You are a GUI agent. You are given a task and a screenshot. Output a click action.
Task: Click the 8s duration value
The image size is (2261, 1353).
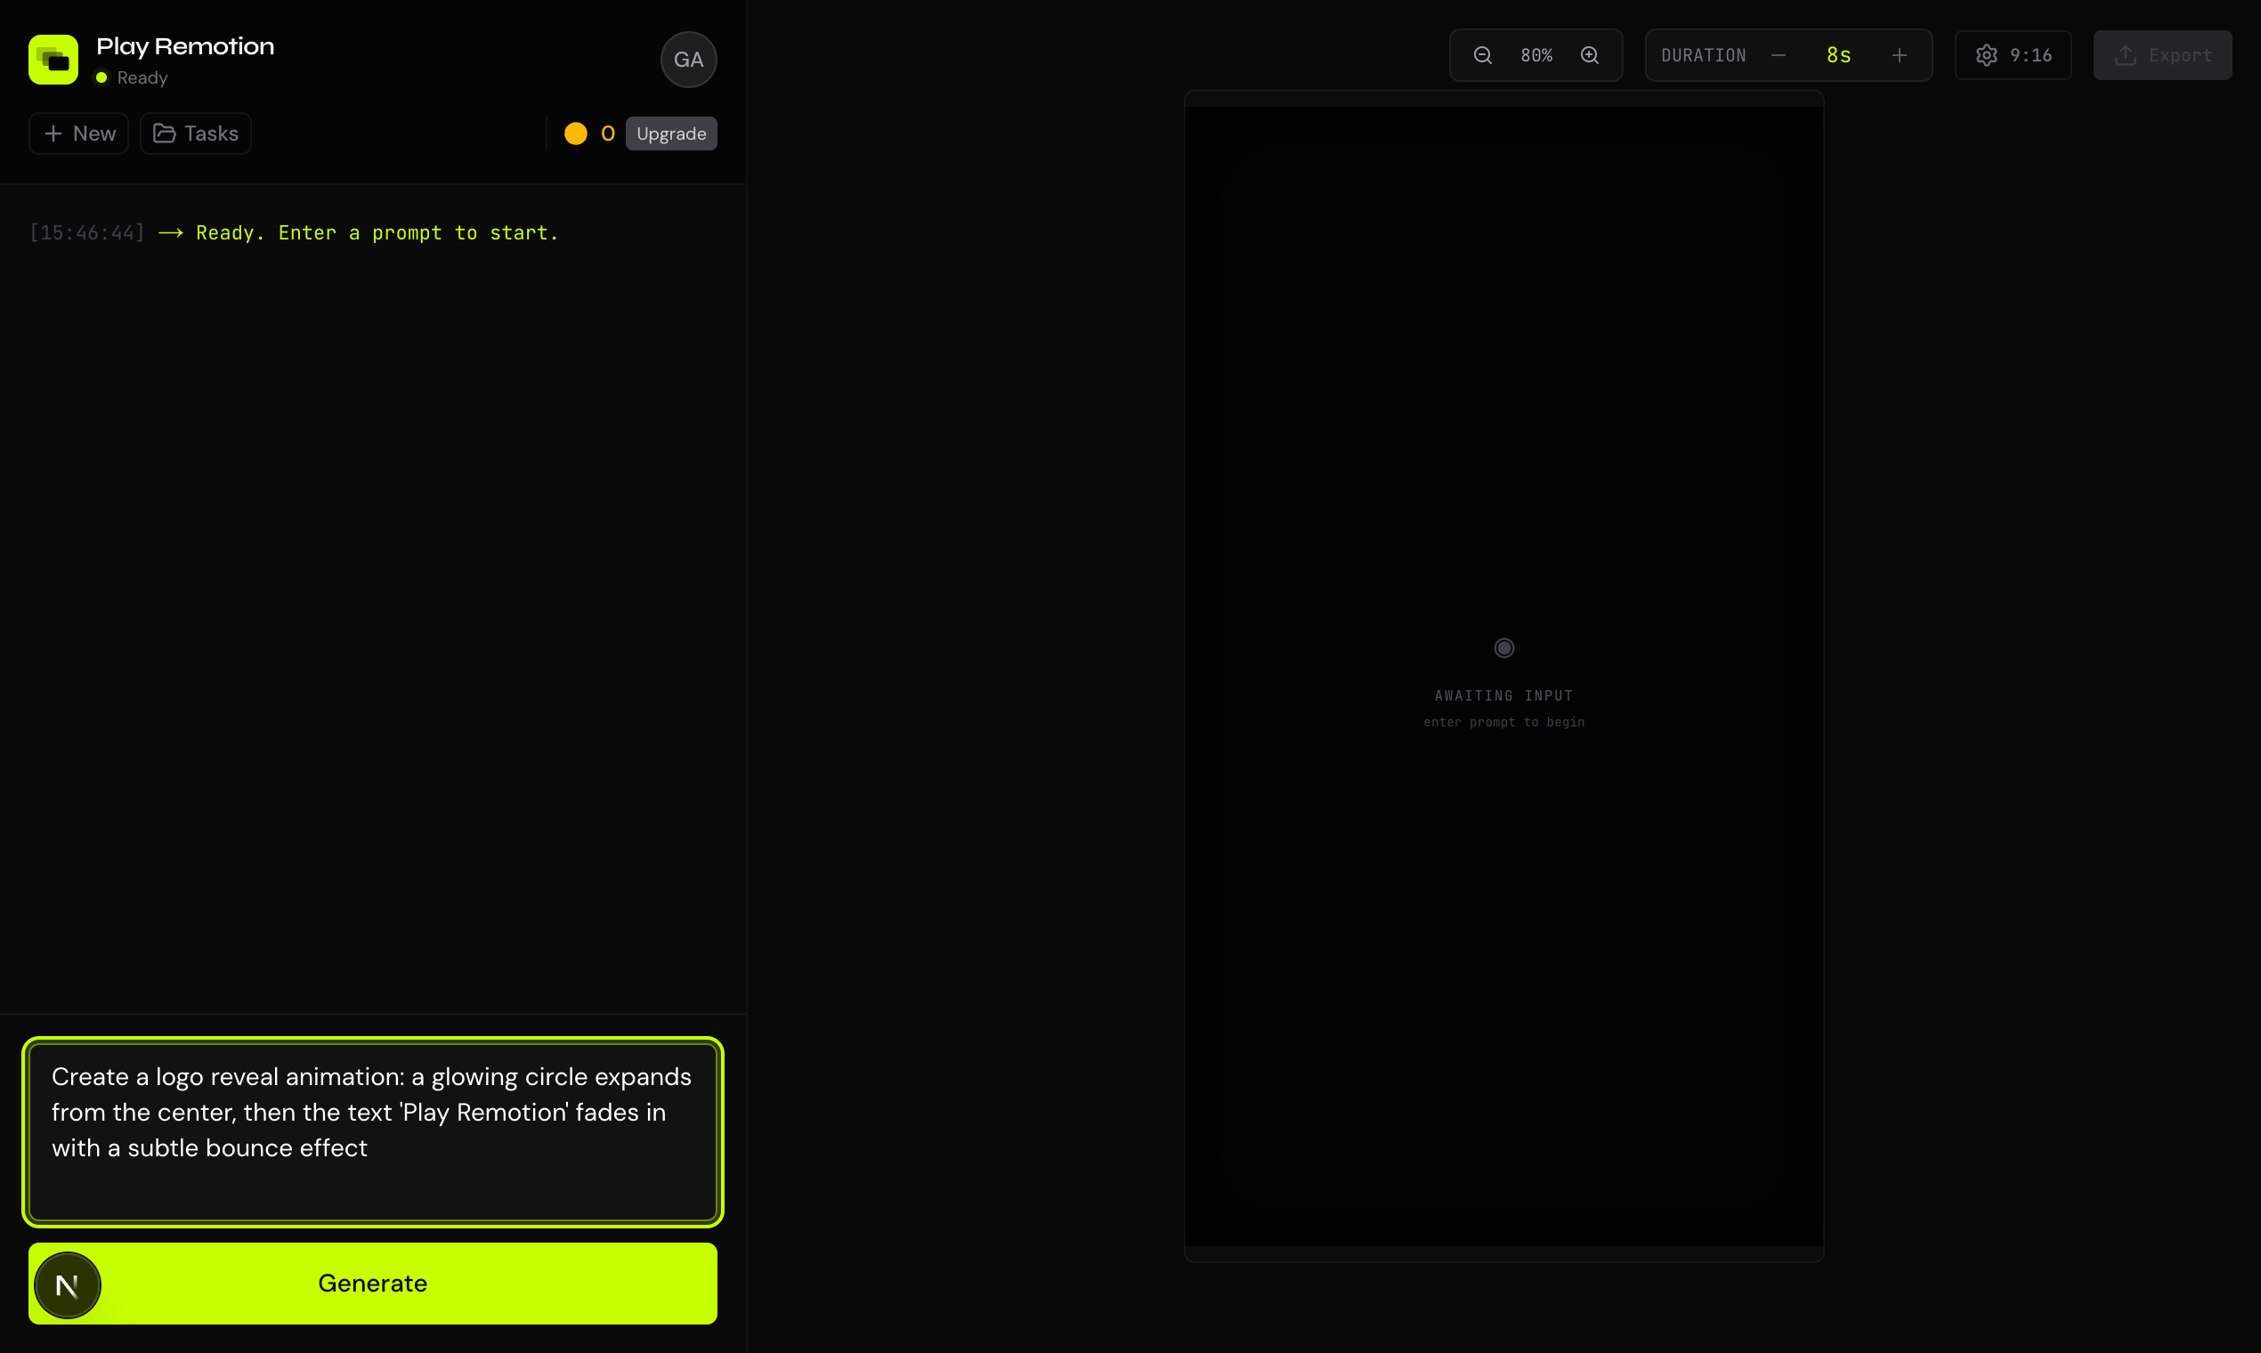[1840, 54]
